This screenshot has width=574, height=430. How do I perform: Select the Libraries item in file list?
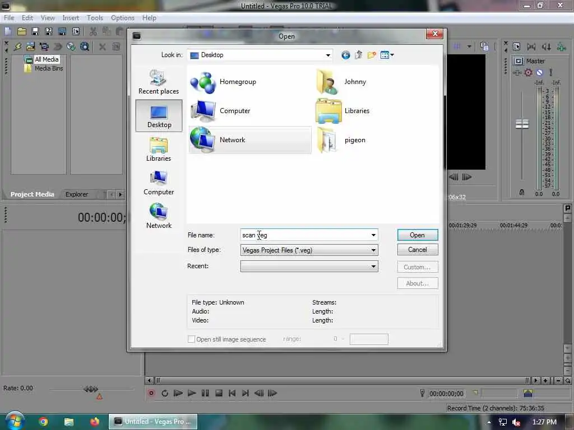pos(342,111)
